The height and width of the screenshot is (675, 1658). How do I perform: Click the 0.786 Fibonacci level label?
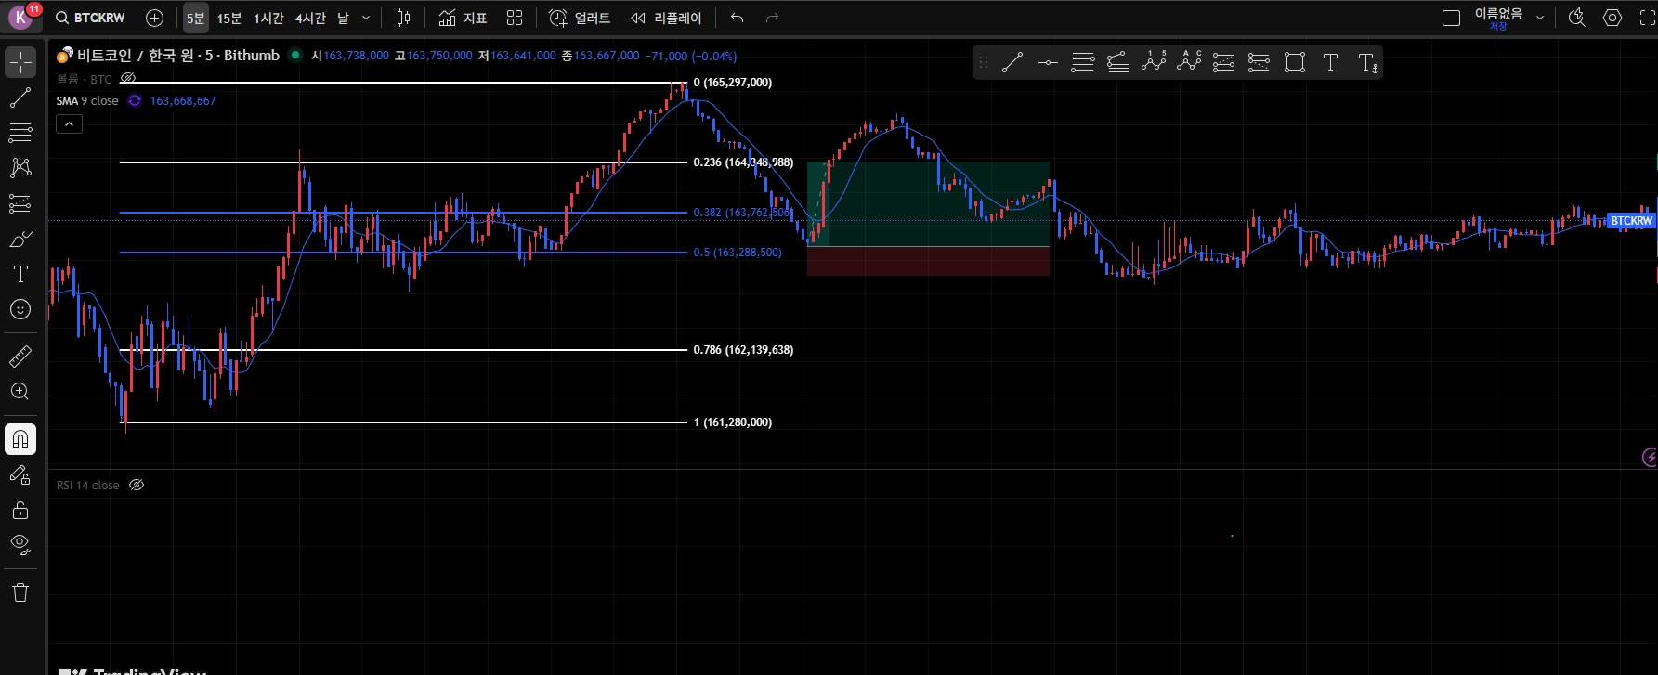743,350
